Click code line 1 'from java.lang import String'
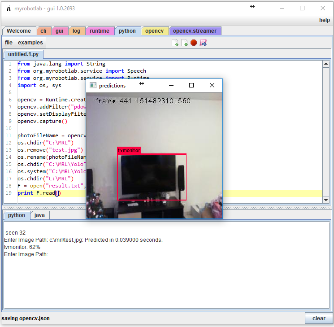Viewport: 334px width, 327px height. [61, 64]
